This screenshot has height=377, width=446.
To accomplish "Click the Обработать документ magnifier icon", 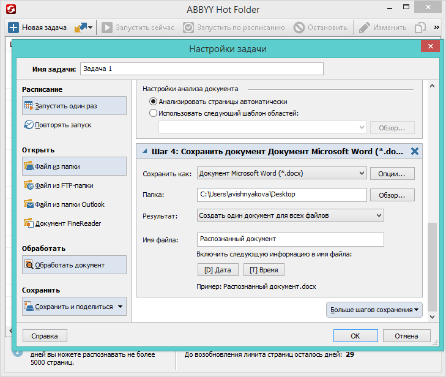I will click(29, 264).
